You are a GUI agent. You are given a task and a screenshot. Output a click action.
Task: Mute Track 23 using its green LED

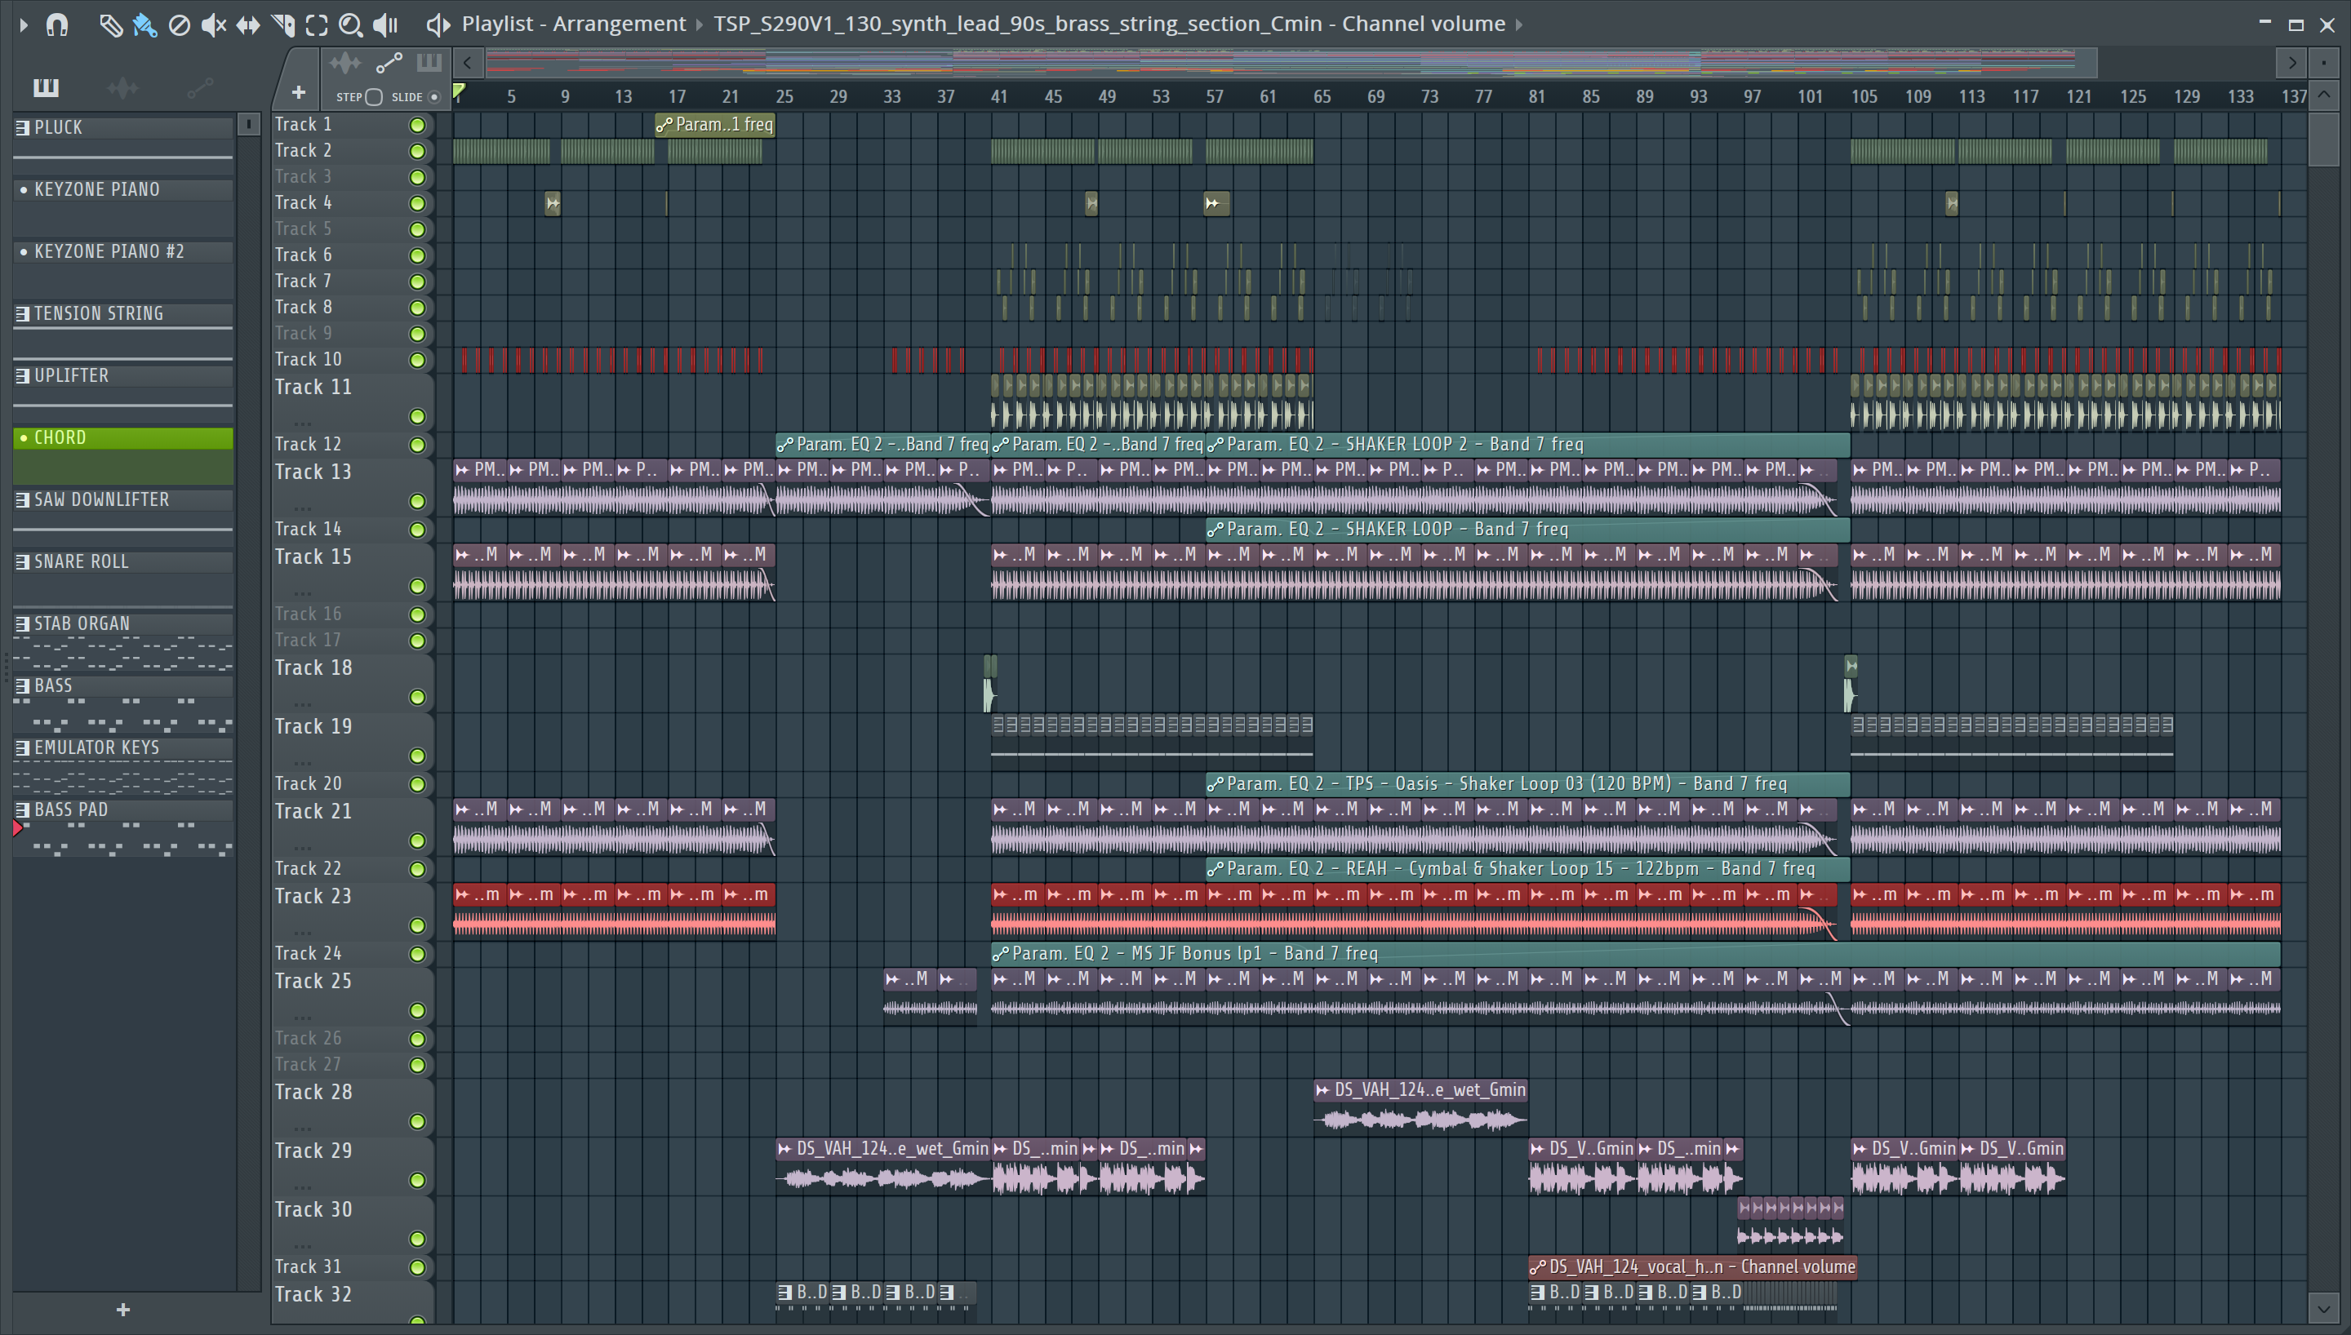tap(417, 926)
